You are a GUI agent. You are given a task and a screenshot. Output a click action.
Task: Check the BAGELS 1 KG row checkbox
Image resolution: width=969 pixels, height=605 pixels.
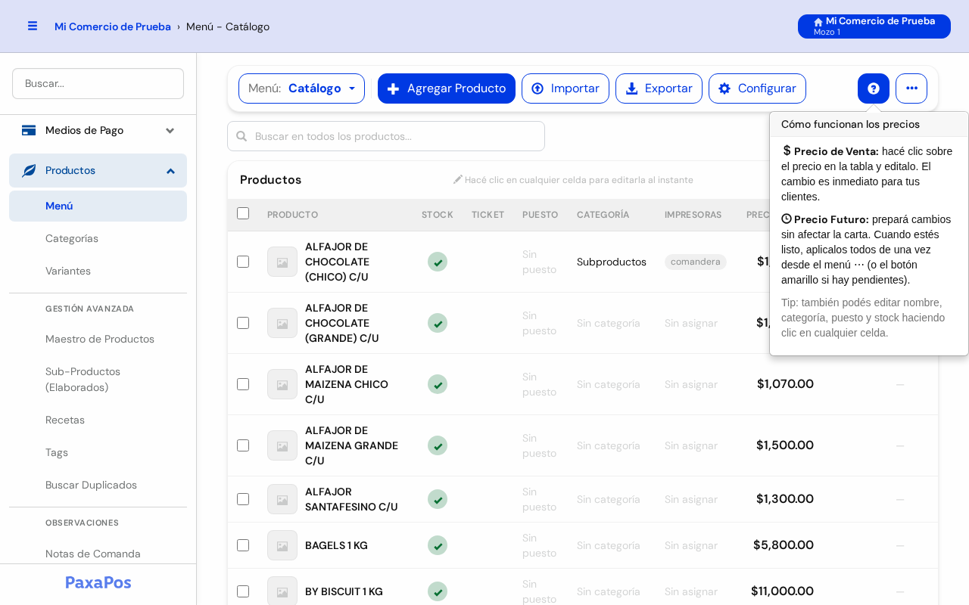click(x=243, y=545)
